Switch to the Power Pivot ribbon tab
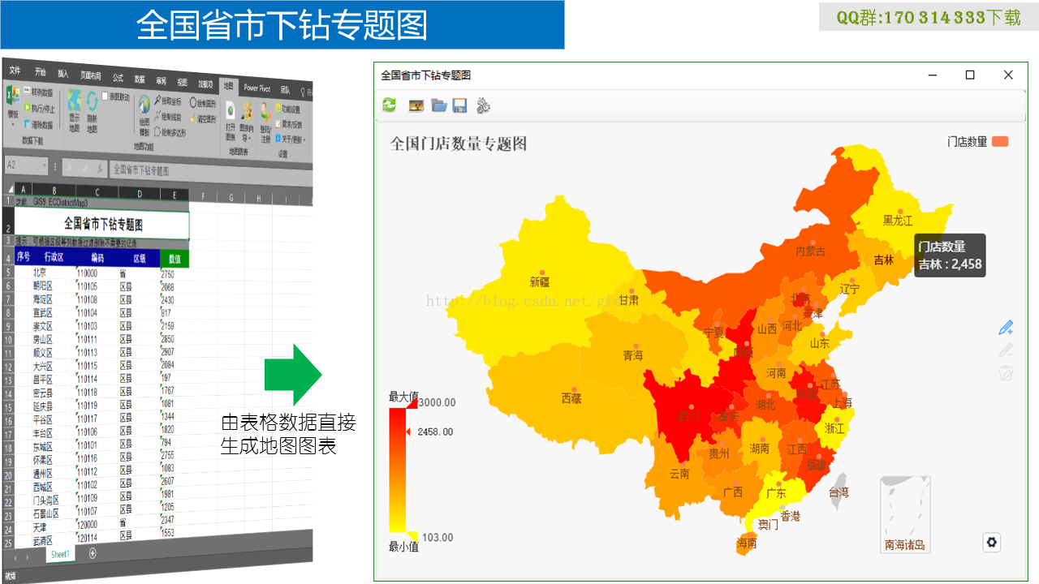 point(257,88)
